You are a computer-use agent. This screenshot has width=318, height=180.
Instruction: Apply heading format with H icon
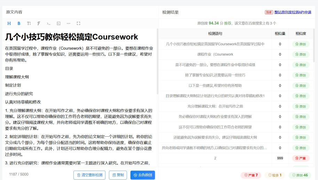tap(9, 24)
